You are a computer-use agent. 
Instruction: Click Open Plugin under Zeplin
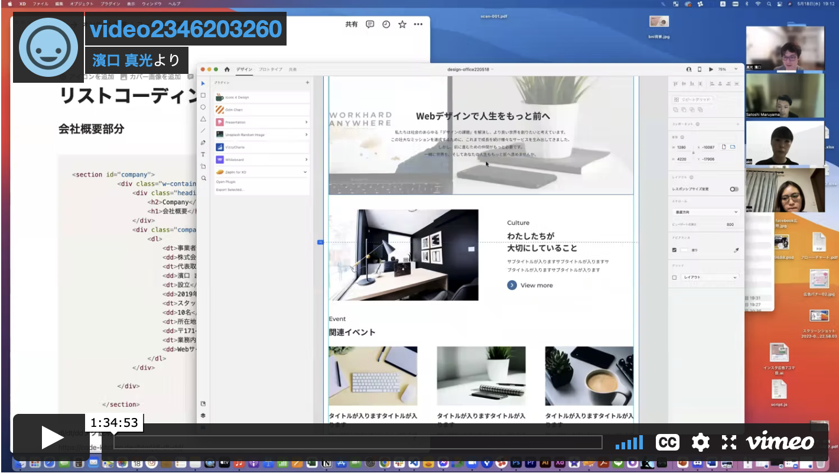pos(226,182)
